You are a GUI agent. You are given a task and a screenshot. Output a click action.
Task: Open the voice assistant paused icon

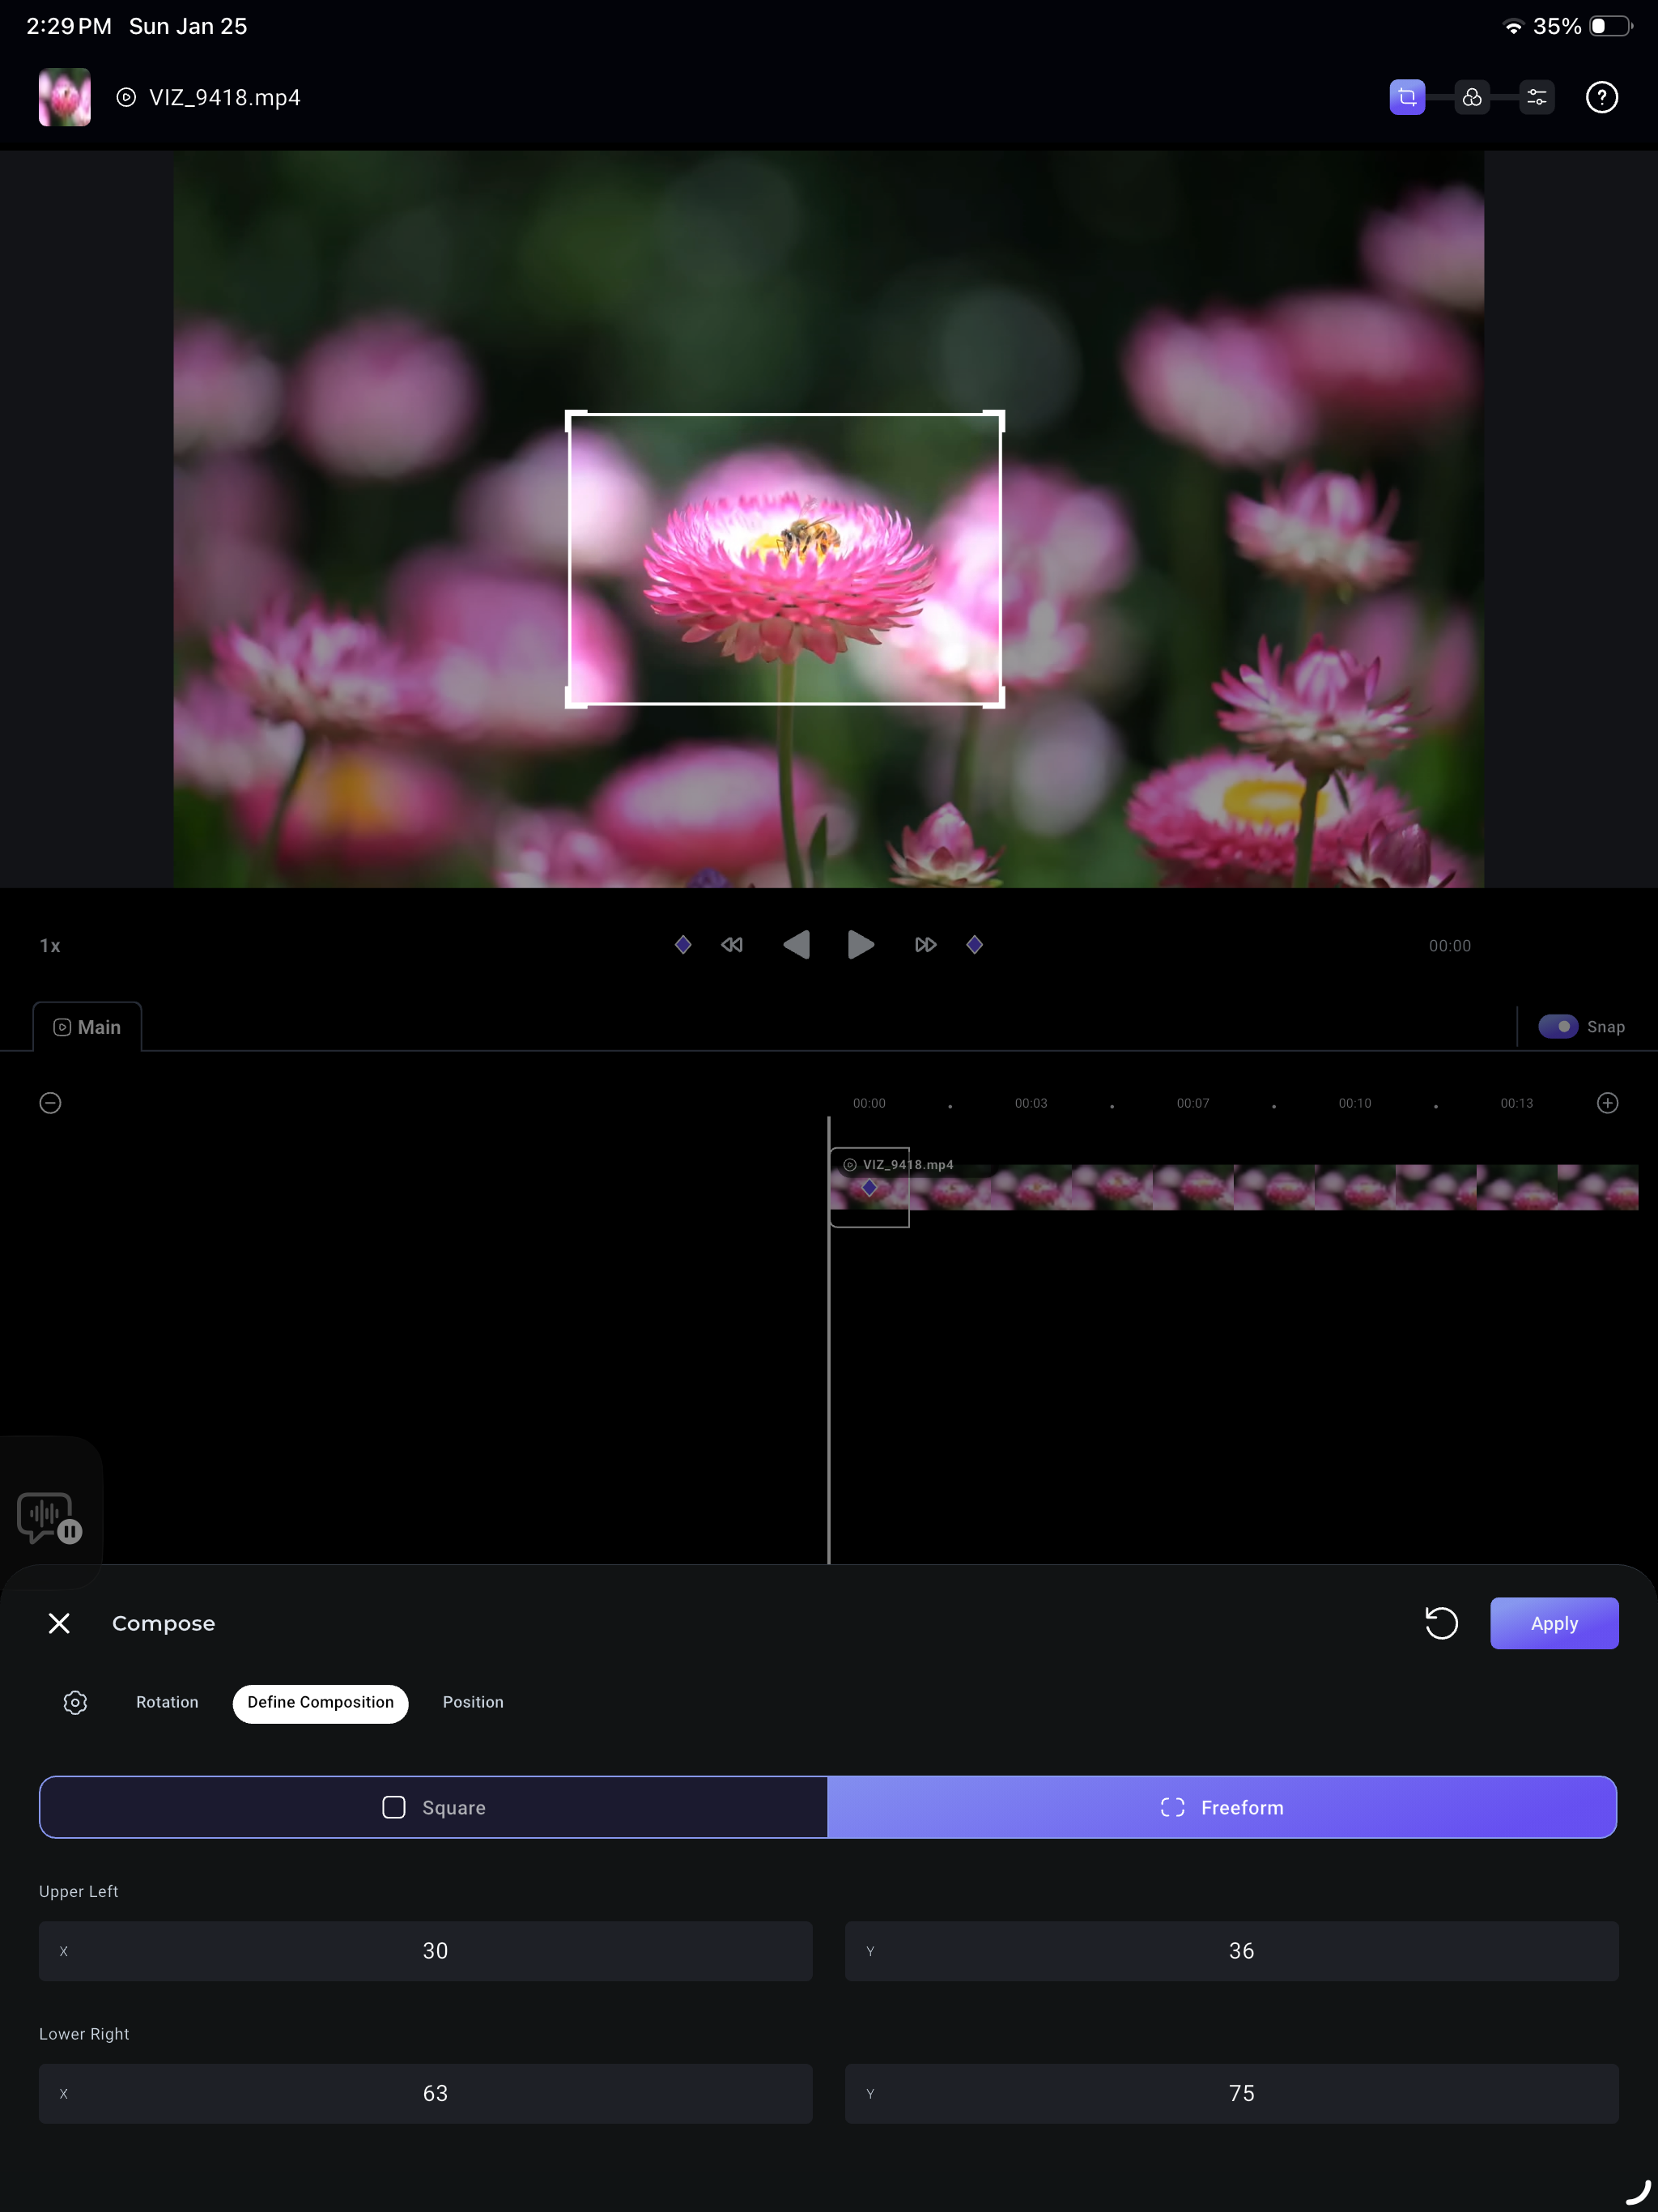49,1517
